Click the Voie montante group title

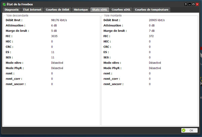[113, 16]
